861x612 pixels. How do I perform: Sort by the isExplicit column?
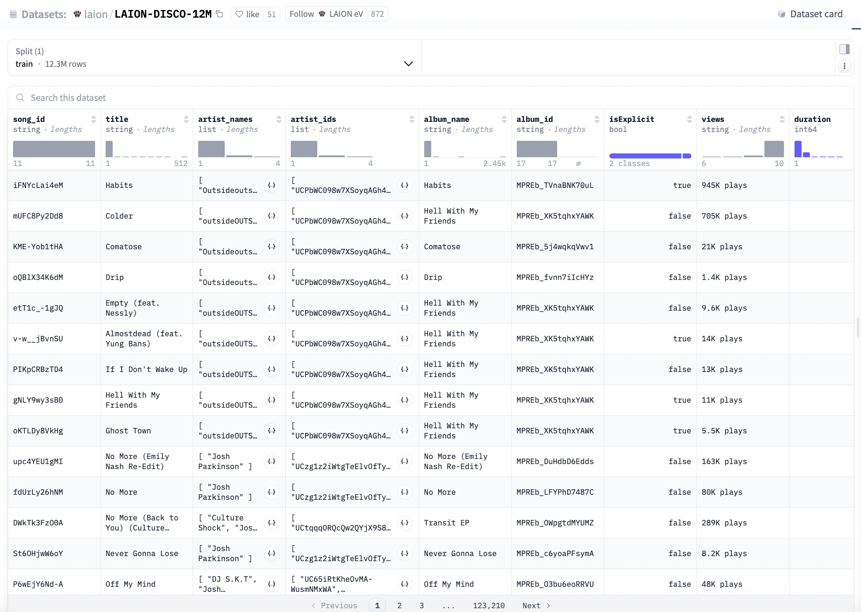(x=689, y=119)
